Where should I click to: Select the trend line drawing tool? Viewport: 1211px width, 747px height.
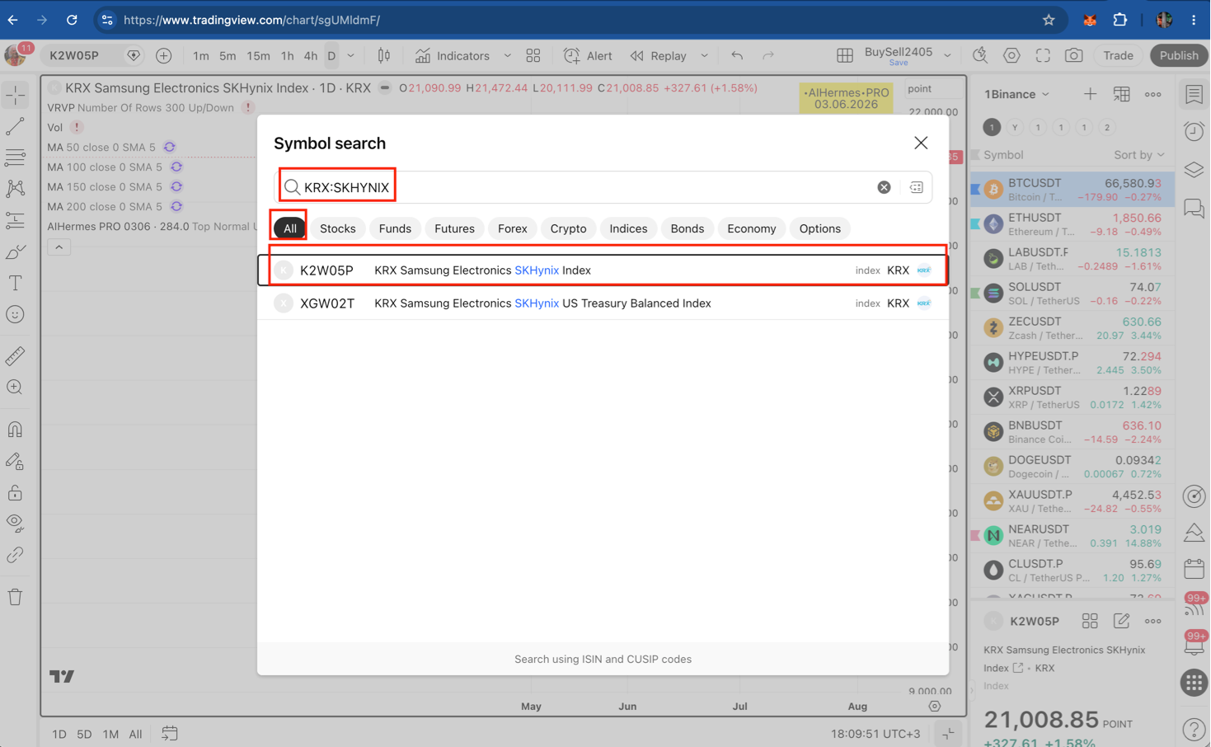(x=15, y=126)
